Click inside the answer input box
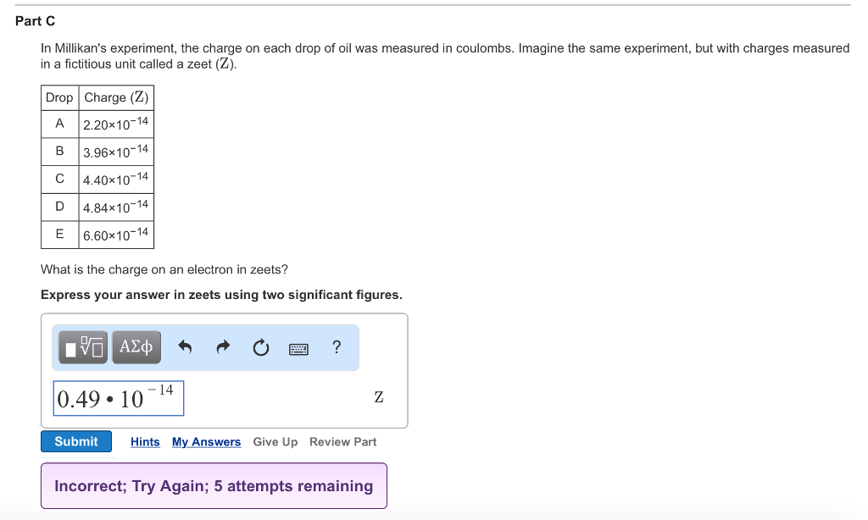The height and width of the screenshot is (520, 868). 118,398
